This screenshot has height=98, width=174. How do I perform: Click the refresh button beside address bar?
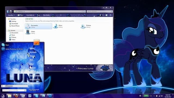[85, 11]
